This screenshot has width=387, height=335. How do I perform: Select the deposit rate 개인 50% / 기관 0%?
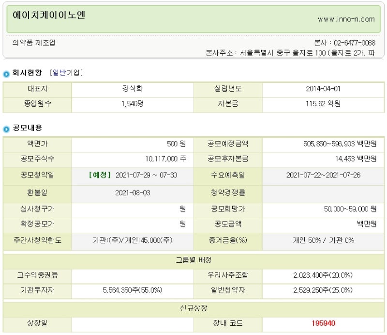pos(323,240)
